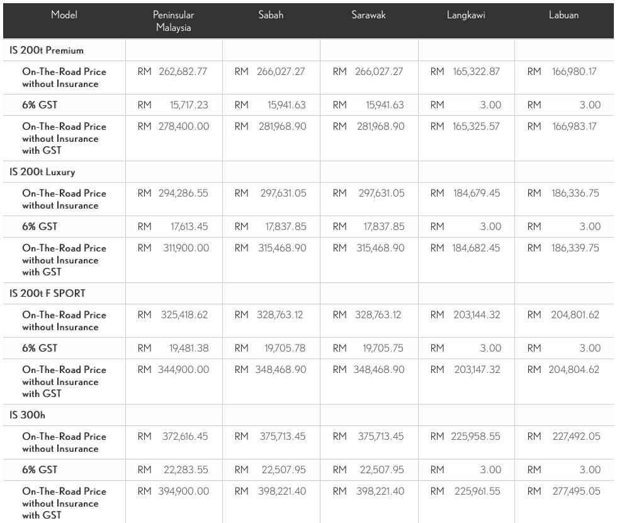The width and height of the screenshot is (617, 523).
Task: Click price value 344,900.00
Action: click(184, 370)
